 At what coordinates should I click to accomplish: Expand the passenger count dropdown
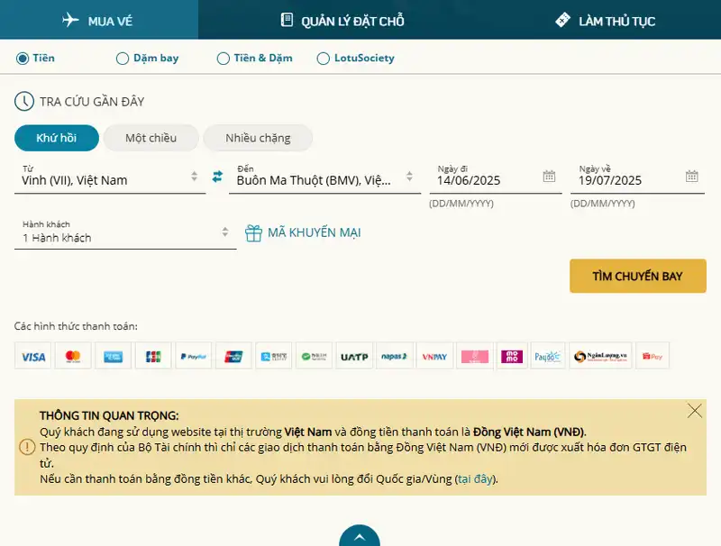coord(125,237)
